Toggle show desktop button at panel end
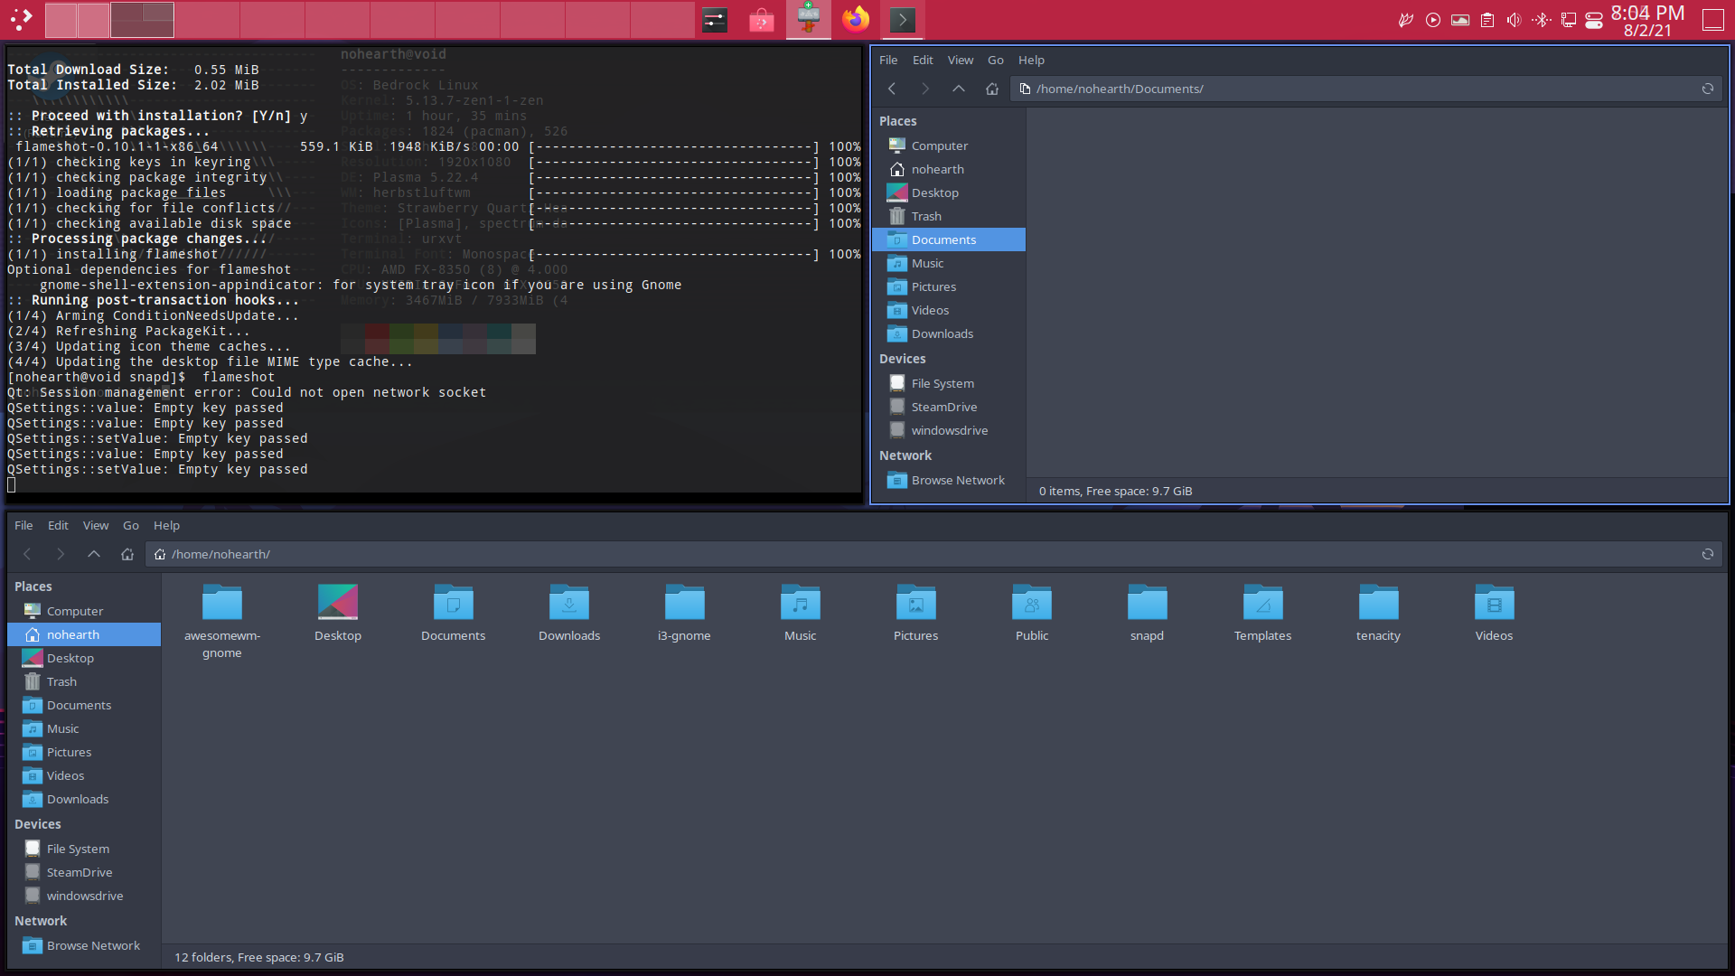The width and height of the screenshot is (1735, 976). 1712,20
